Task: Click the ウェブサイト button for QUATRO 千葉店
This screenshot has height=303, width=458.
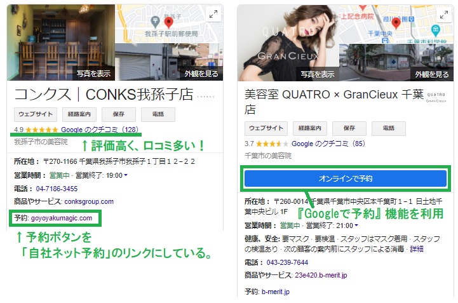Action: 266,128
